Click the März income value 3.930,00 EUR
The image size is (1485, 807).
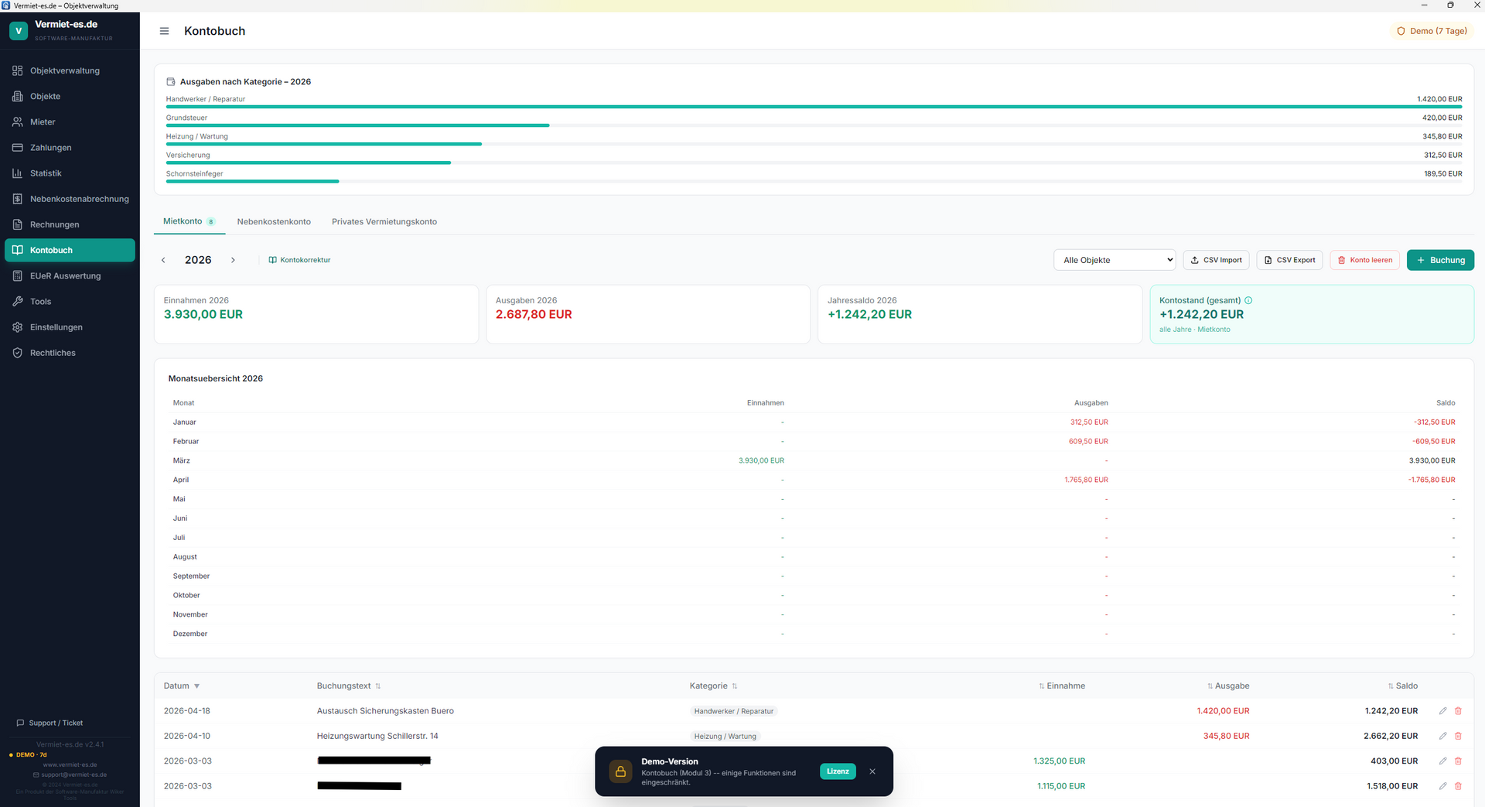(x=761, y=460)
